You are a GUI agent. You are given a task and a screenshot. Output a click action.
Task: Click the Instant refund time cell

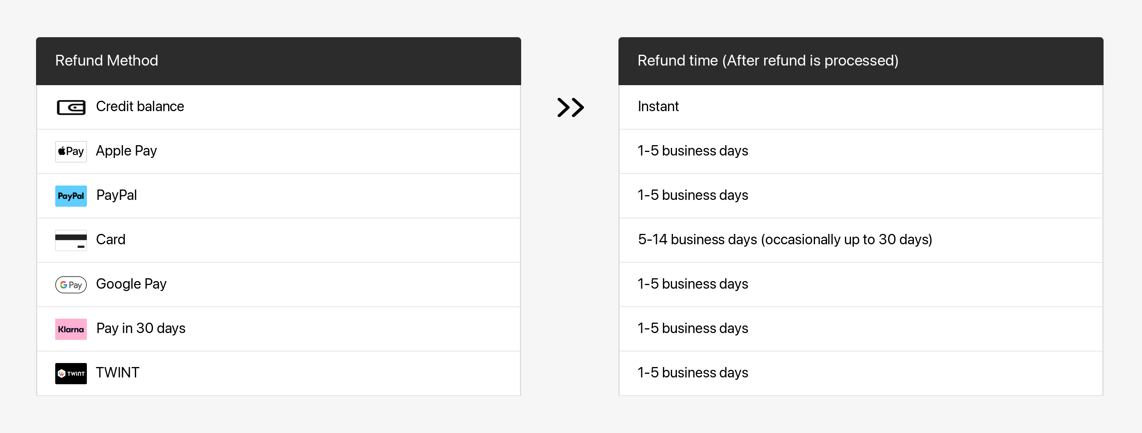coord(658,106)
